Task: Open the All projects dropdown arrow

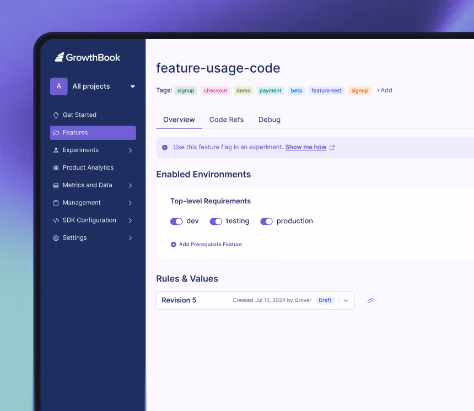Action: [x=133, y=86]
